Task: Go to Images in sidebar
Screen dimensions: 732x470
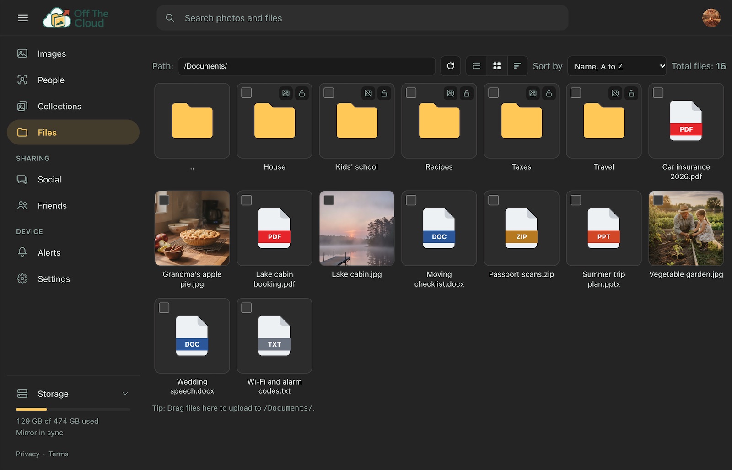Action: (x=73, y=53)
